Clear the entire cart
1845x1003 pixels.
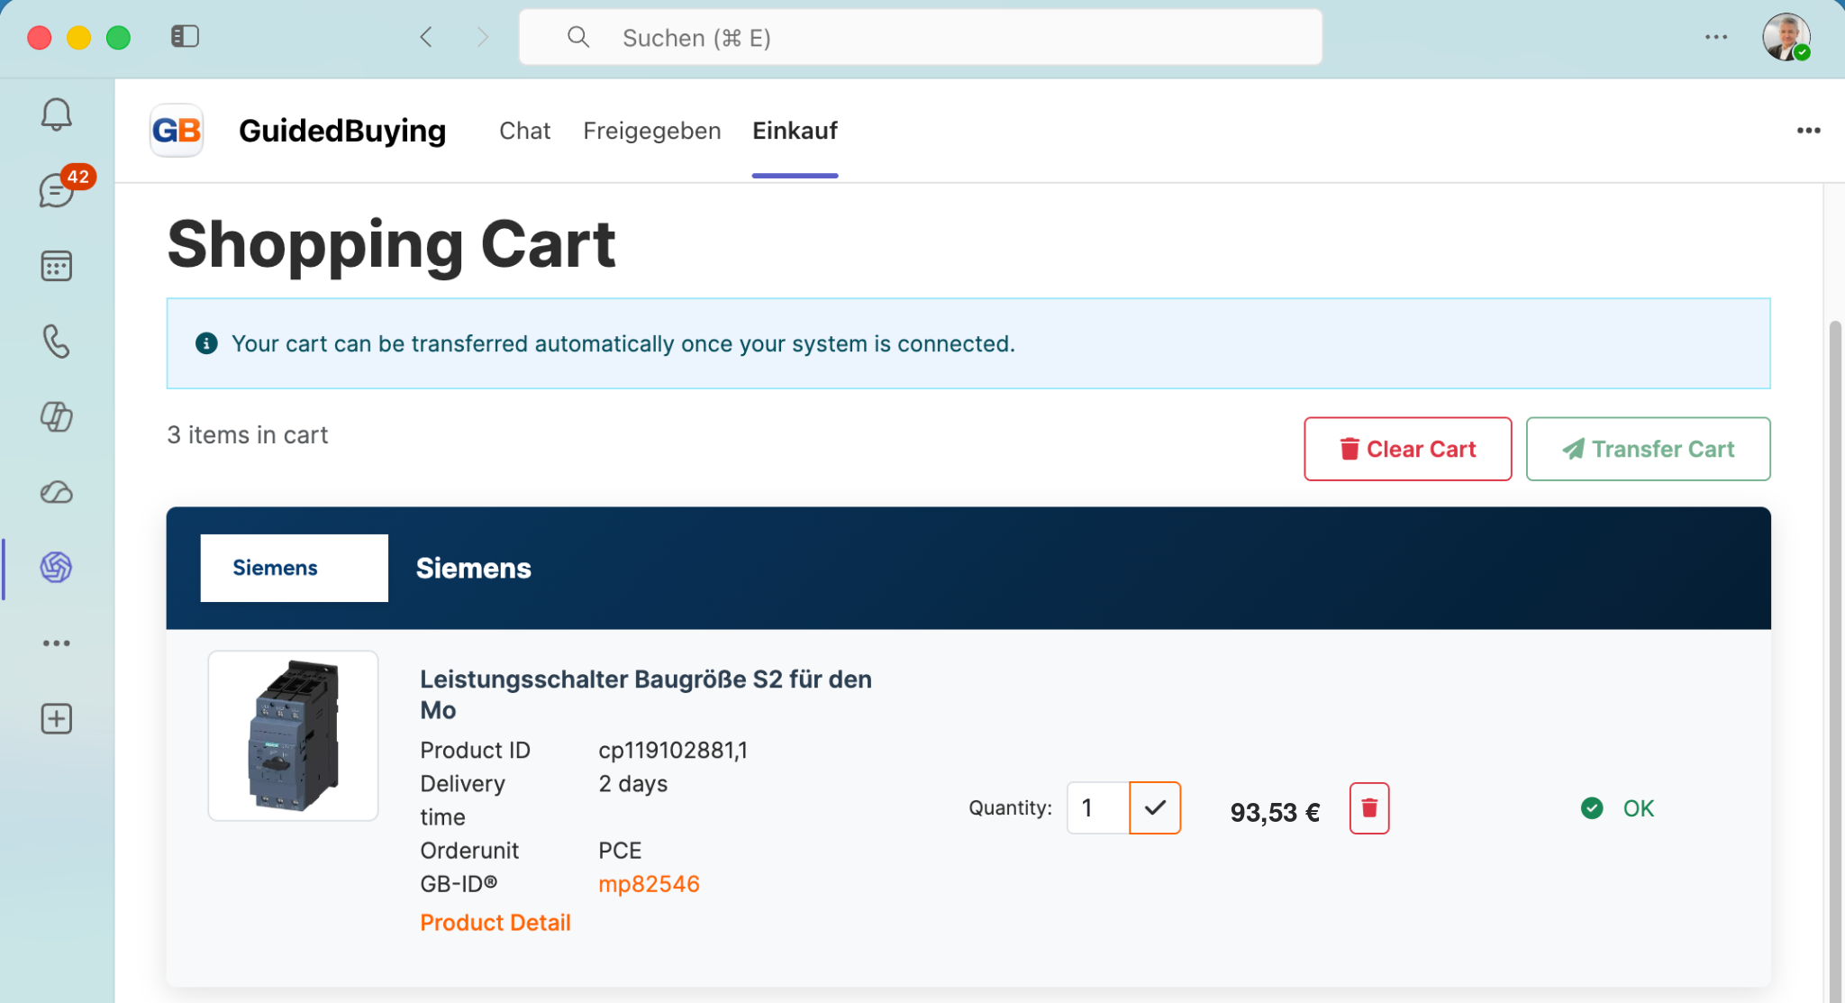1408,449
